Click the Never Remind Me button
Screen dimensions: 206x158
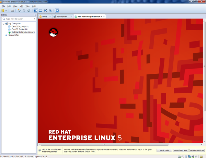click(x=197, y=150)
